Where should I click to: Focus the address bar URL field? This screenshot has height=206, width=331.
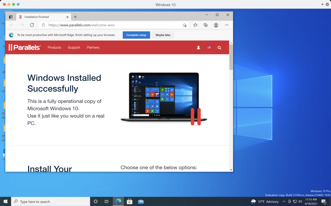coord(113,25)
